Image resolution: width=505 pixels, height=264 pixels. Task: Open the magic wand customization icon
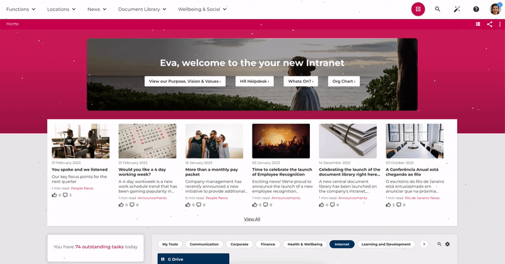(x=456, y=9)
